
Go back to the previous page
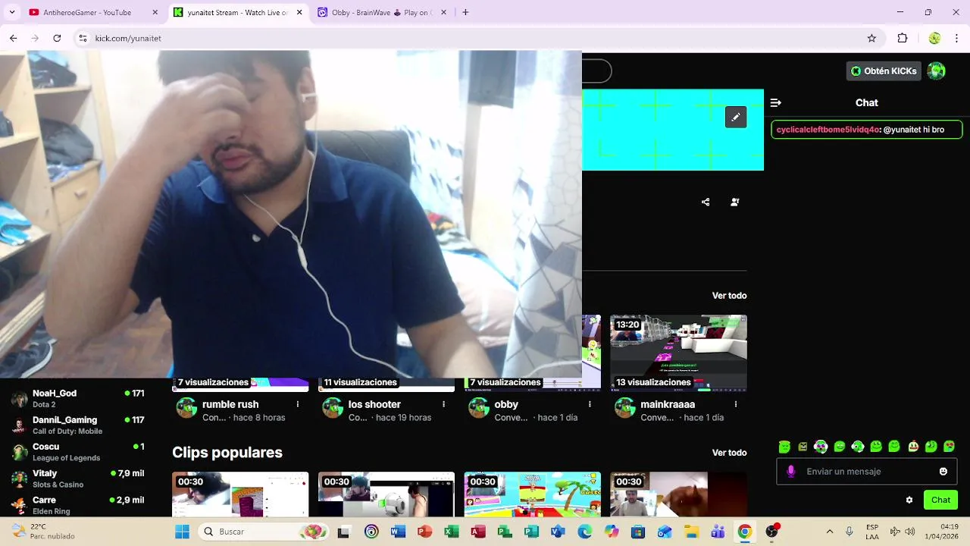(x=14, y=38)
